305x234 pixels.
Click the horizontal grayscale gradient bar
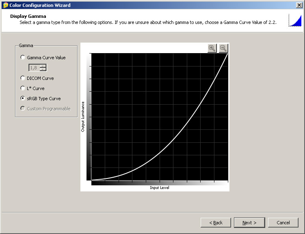[160, 183]
